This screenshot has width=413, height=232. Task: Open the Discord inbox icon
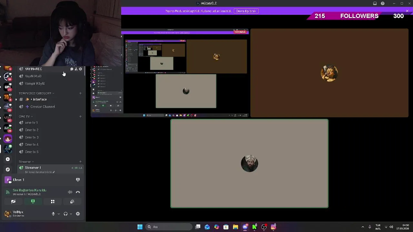click(x=375, y=4)
